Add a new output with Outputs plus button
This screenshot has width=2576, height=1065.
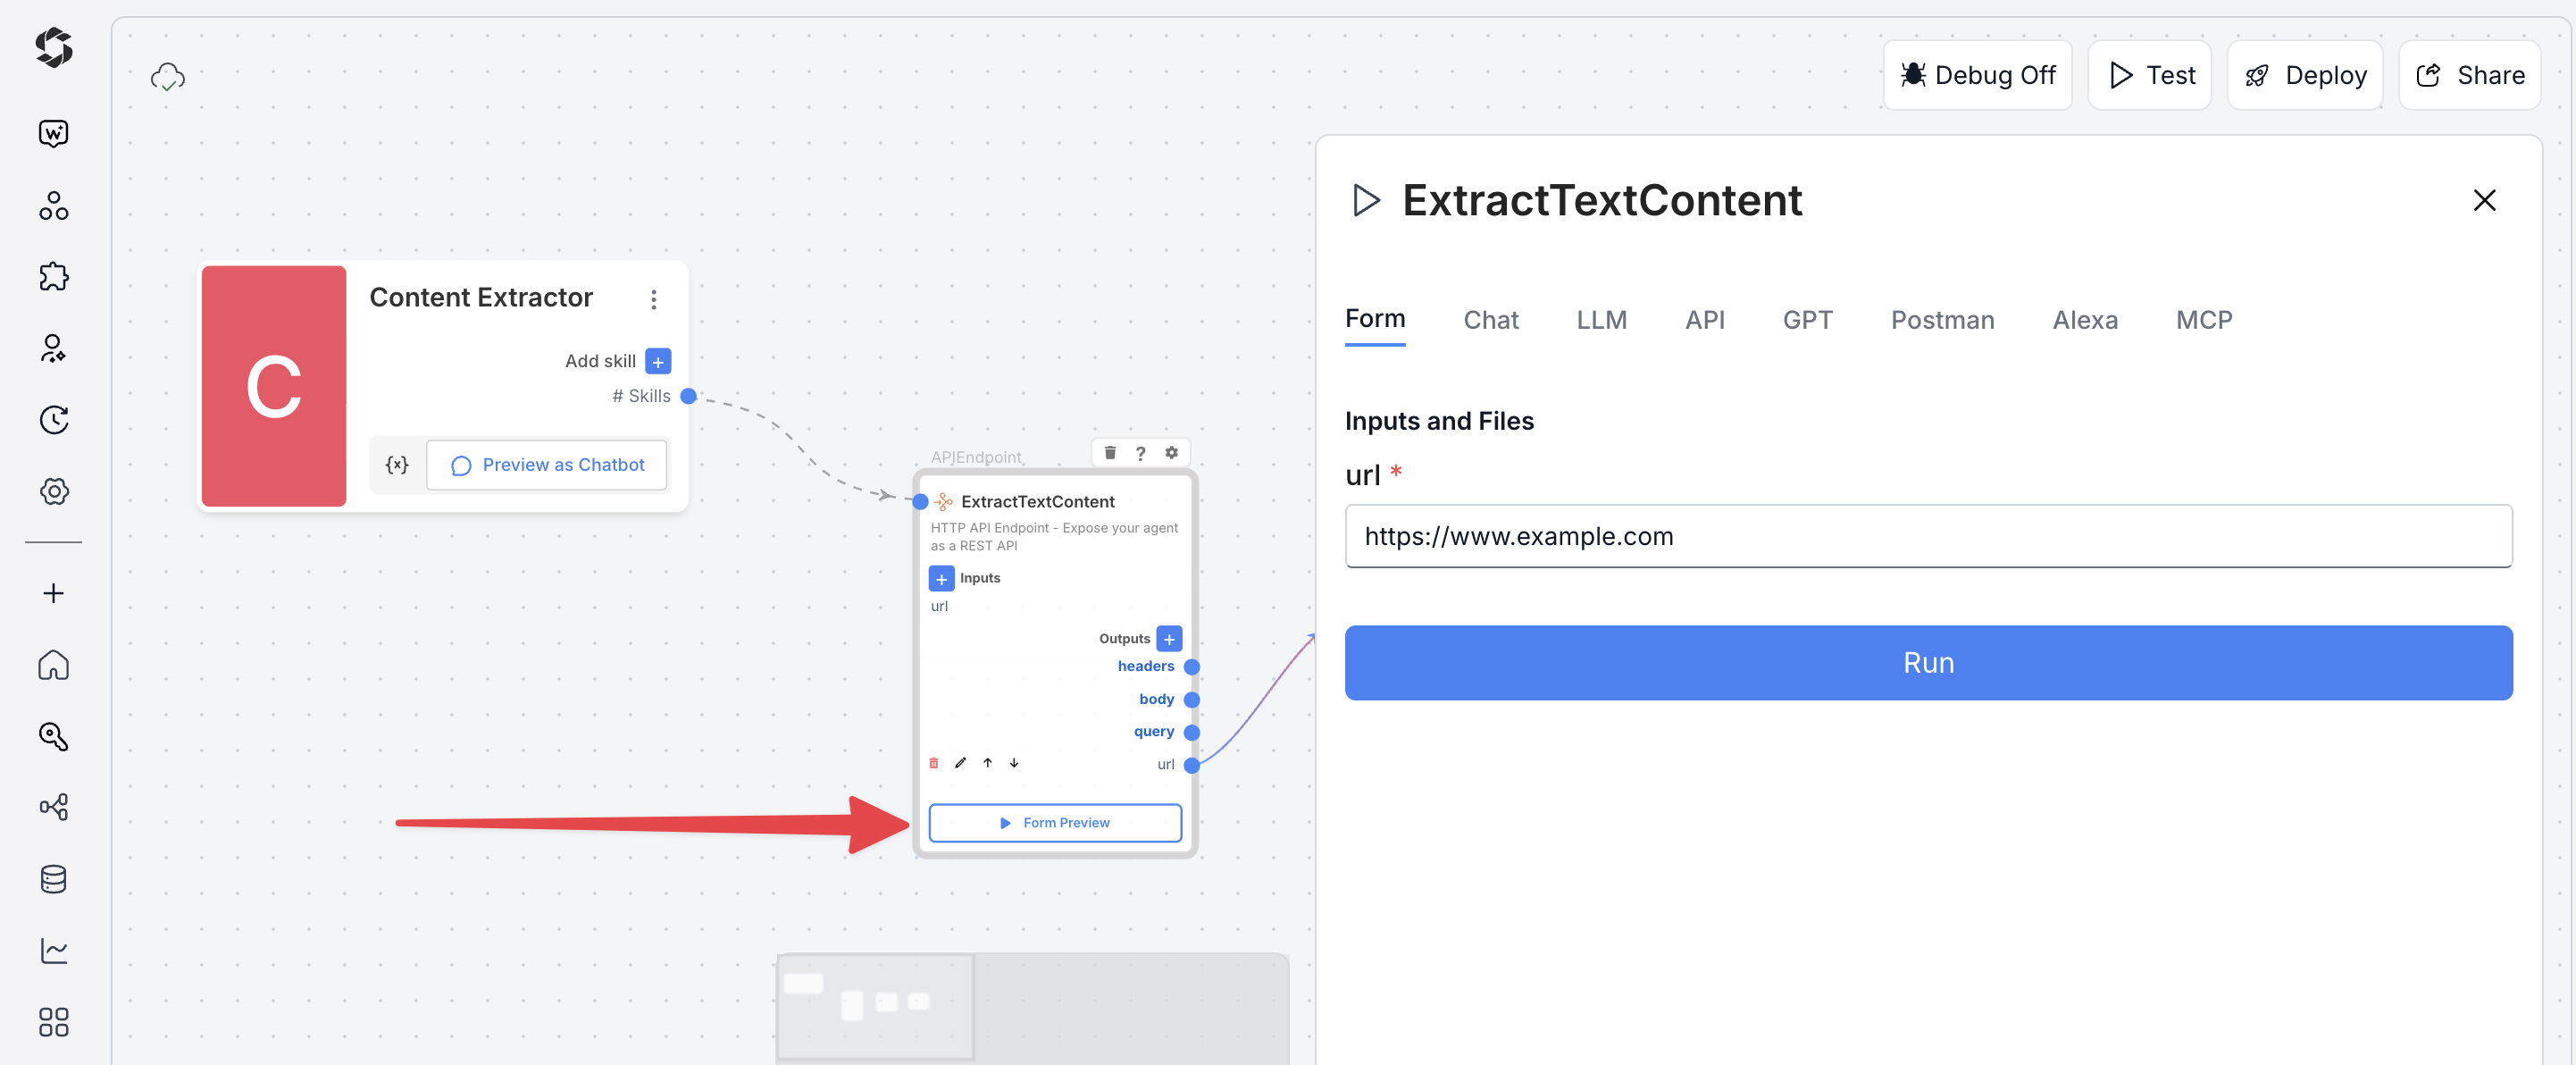[x=1168, y=638]
